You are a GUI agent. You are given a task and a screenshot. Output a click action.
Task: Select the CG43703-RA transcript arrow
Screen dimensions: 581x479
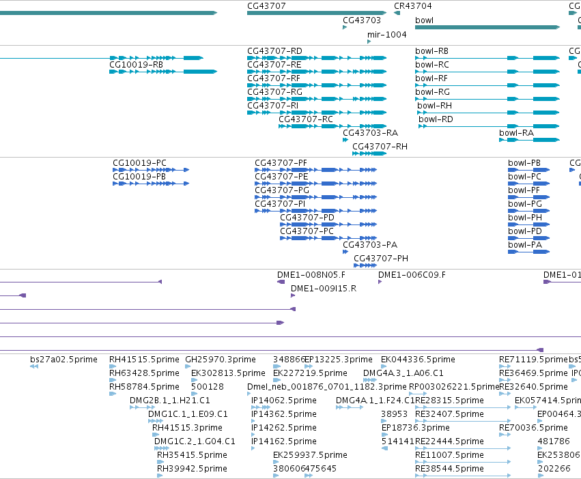pyautogui.click(x=345, y=140)
